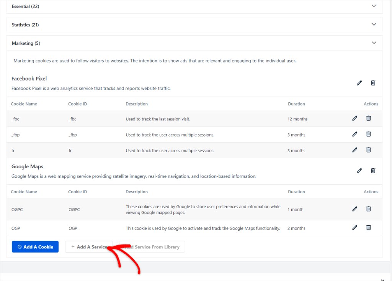Click the _fbp cookie name cell

[15, 135]
